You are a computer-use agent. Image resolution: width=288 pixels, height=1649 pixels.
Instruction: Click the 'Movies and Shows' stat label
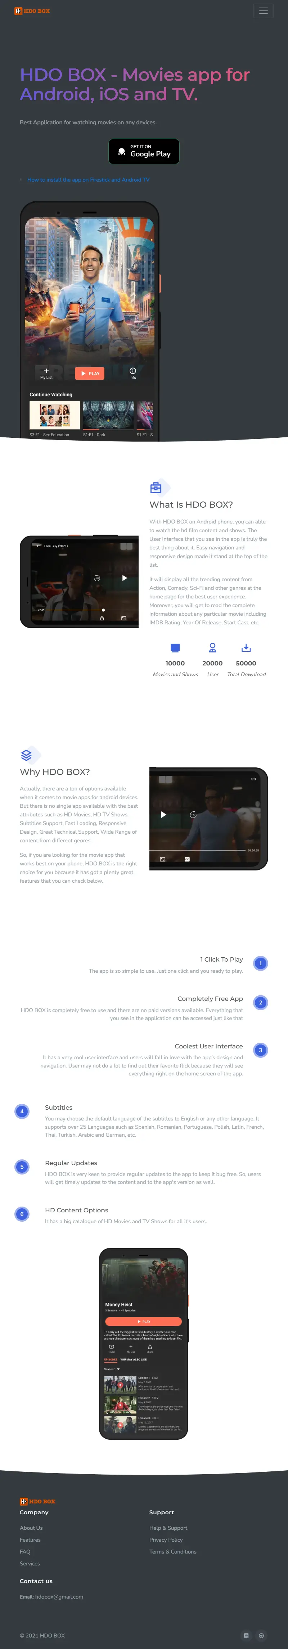click(175, 675)
